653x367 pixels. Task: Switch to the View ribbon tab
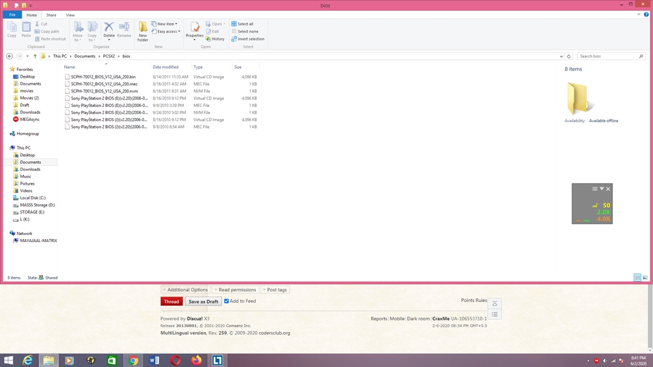70,15
